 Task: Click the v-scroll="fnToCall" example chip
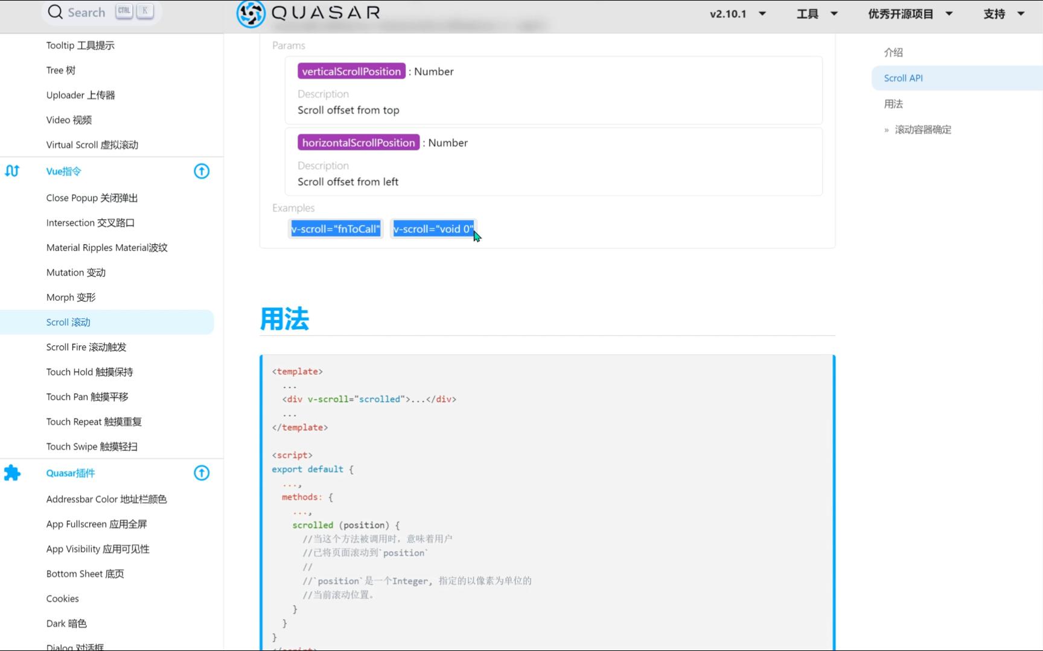coord(336,229)
